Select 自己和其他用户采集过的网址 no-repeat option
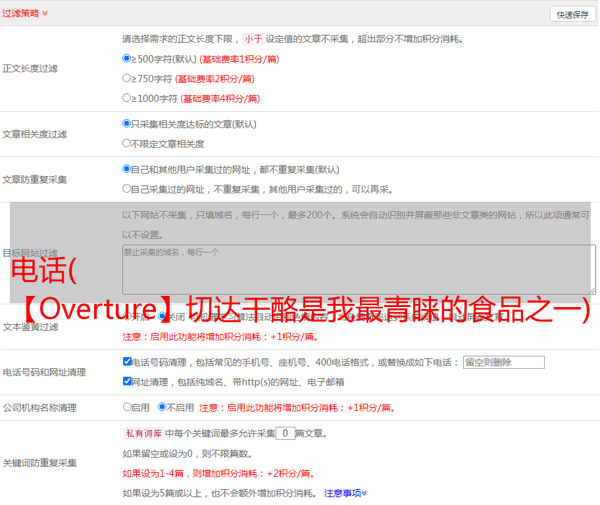Screen dimensions: 600x505 pos(126,169)
